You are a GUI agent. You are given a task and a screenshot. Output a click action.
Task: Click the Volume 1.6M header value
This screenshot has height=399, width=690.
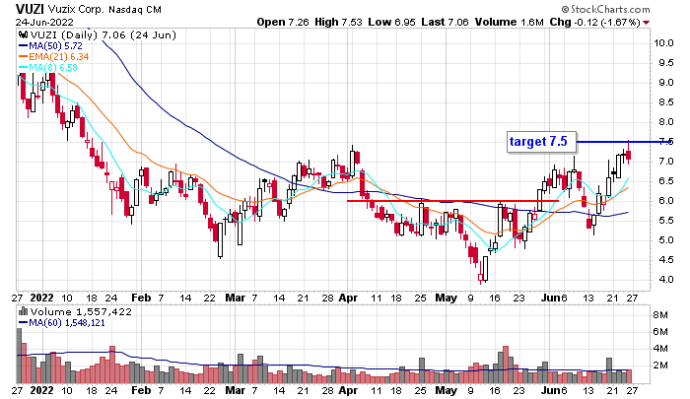pos(510,22)
